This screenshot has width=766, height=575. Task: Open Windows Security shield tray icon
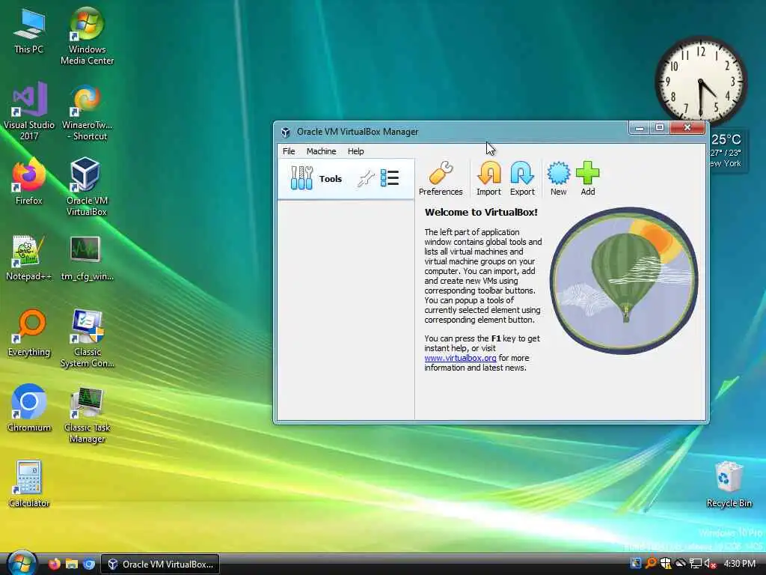click(665, 564)
